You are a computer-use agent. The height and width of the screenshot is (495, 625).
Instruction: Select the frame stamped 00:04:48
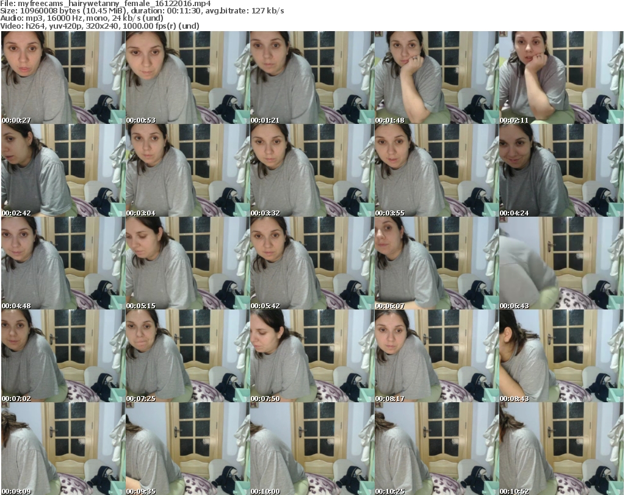coord(63,264)
